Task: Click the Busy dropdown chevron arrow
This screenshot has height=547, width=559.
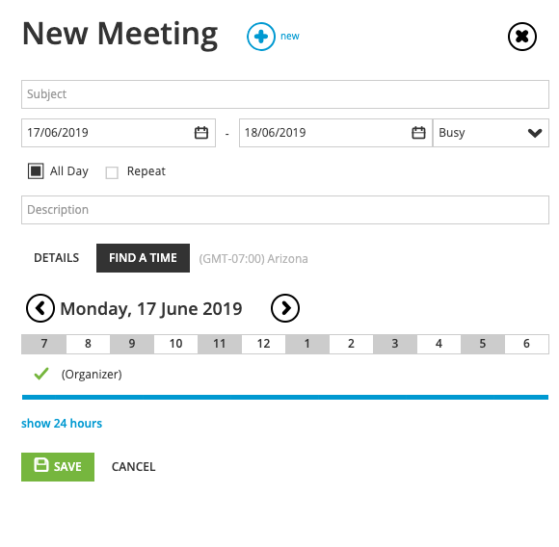Action: pyautogui.click(x=535, y=133)
